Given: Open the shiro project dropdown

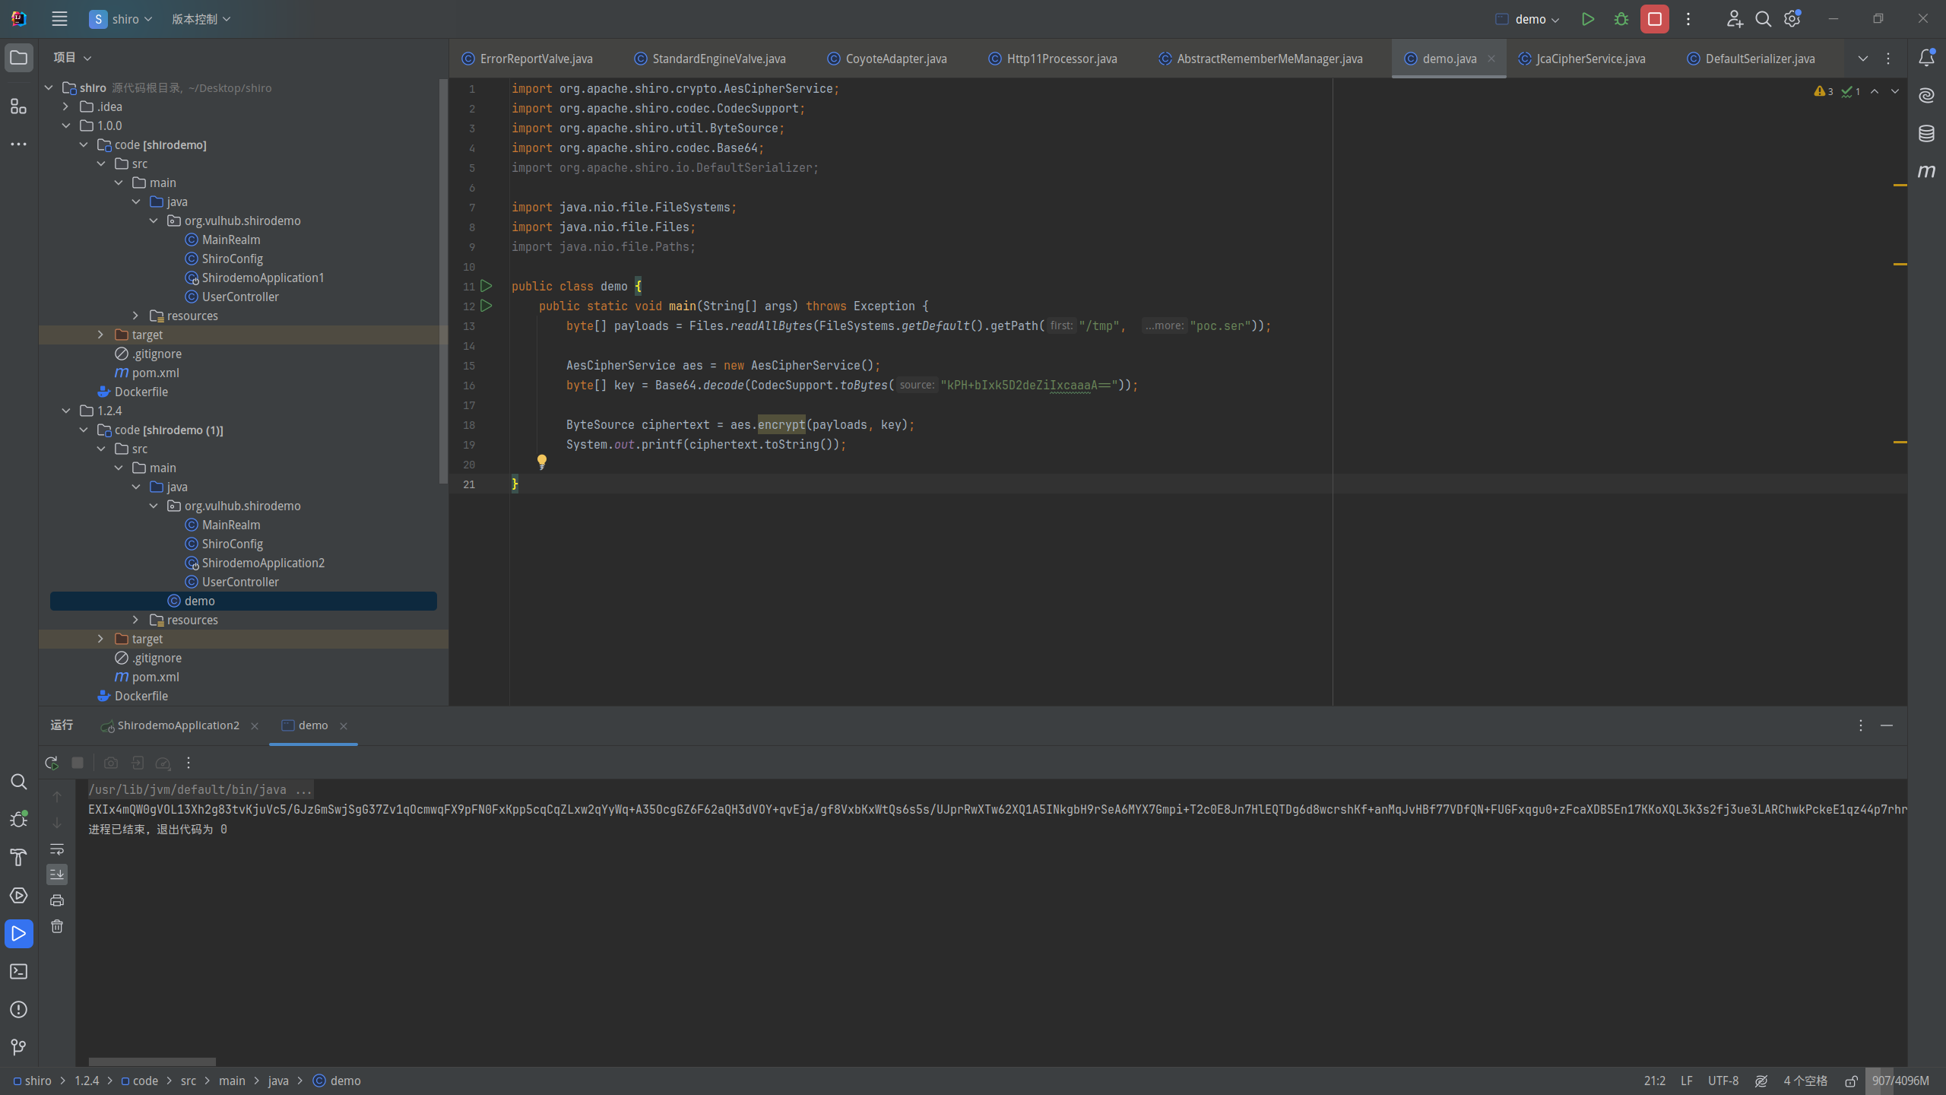Looking at the screenshot, I should click(x=121, y=19).
